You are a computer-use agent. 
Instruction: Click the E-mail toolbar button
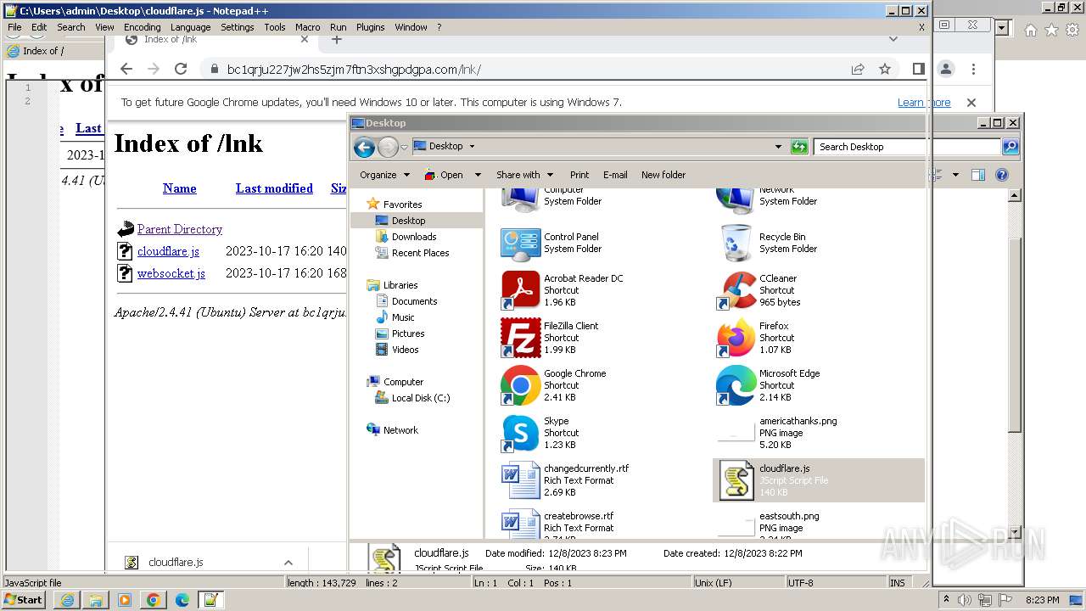tap(615, 175)
